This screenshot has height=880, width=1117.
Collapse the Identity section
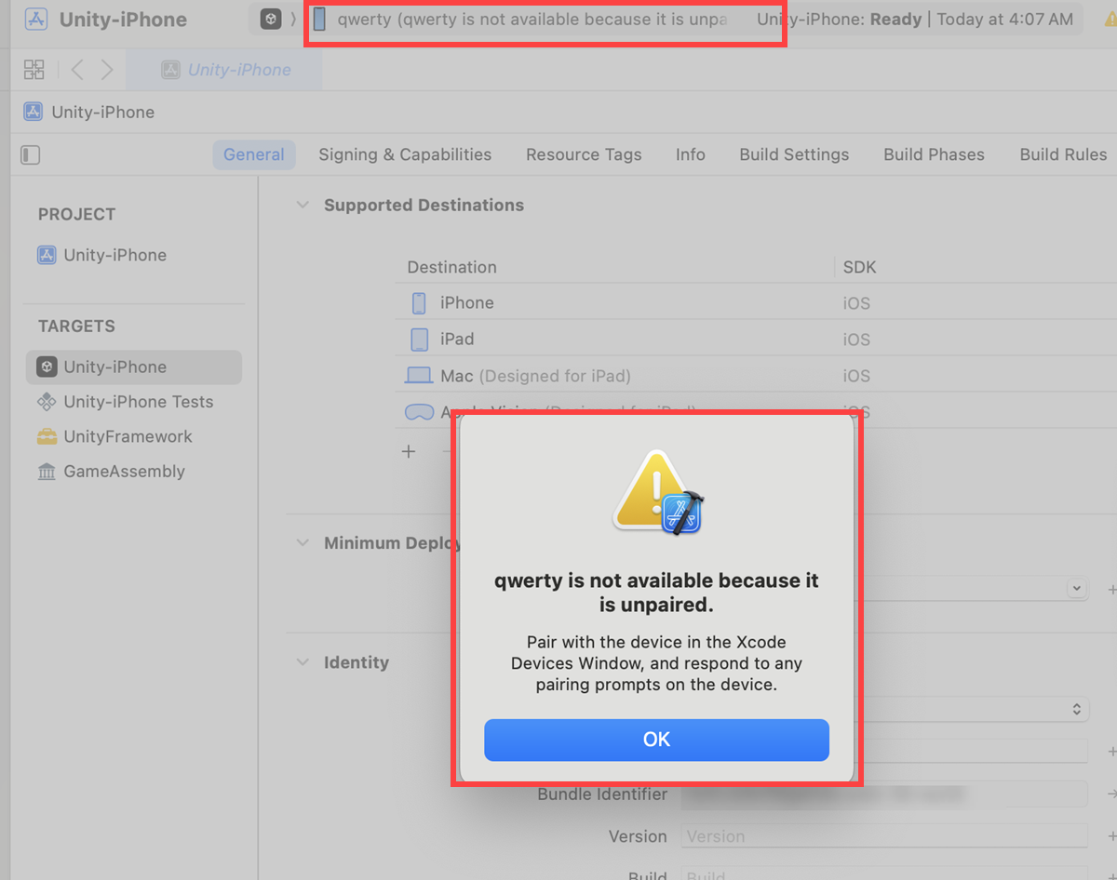(x=303, y=663)
